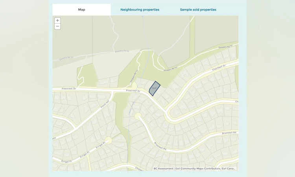The height and width of the screenshot is (177, 295).
Task: Click the vertical Donald's Rd Trl label
Action: [134, 76]
